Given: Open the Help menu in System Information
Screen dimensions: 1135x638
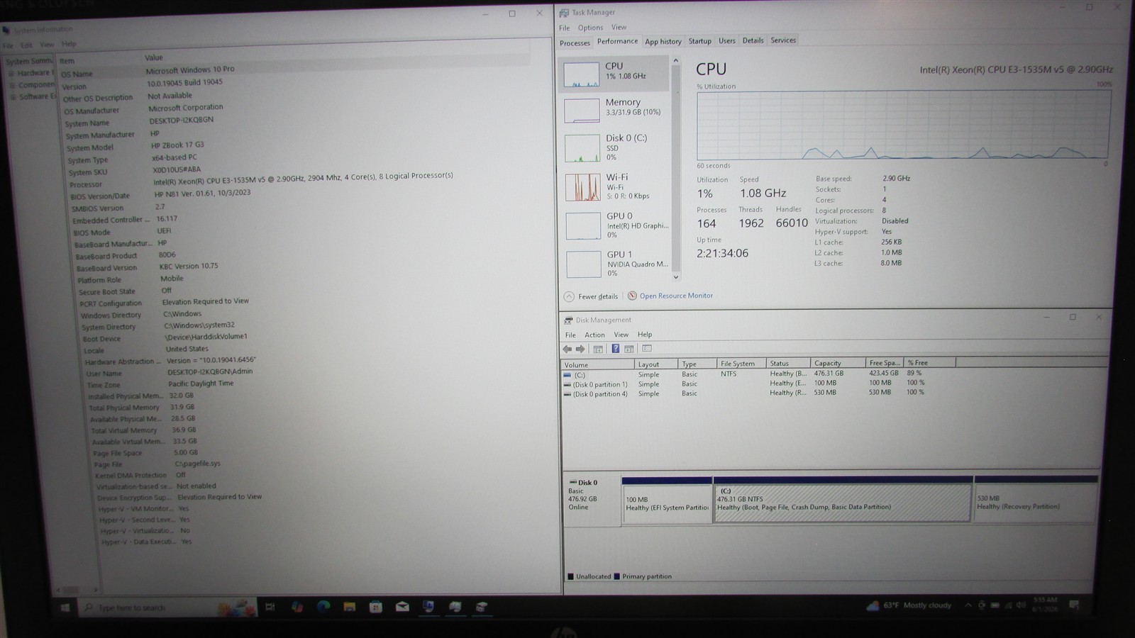Looking at the screenshot, I should point(69,44).
